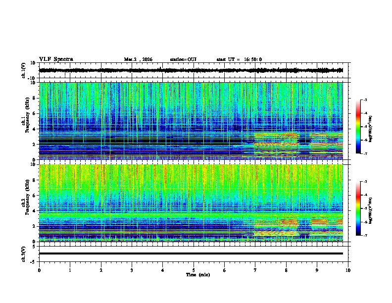Click the "-7" label below ch.2 color scale
Screen dimensions: 392x303
coord(365,235)
